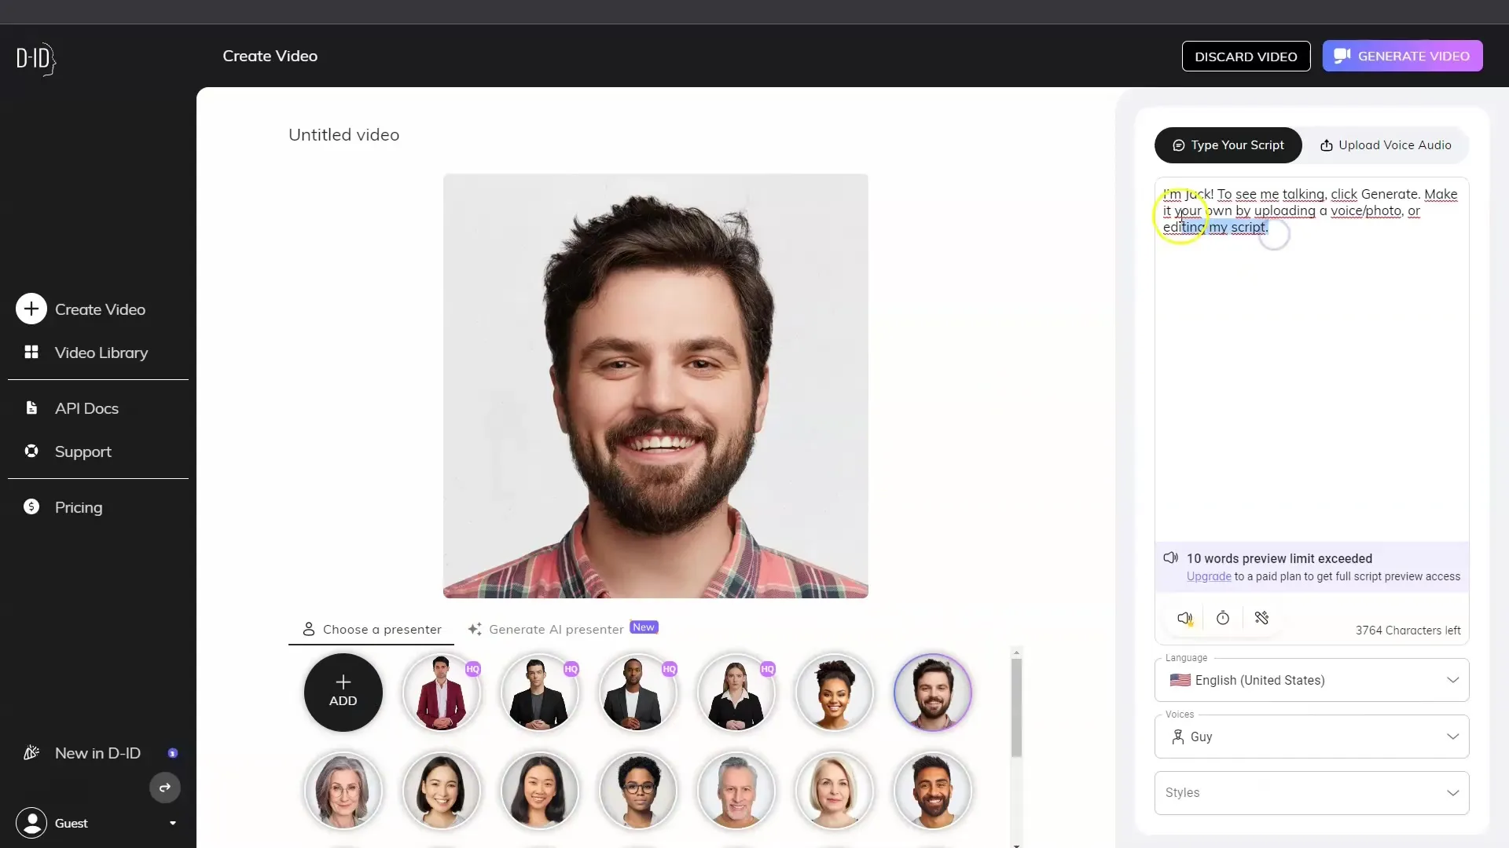The height and width of the screenshot is (848, 1509).
Task: Click the D-ID logo icon
Action: [36, 57]
